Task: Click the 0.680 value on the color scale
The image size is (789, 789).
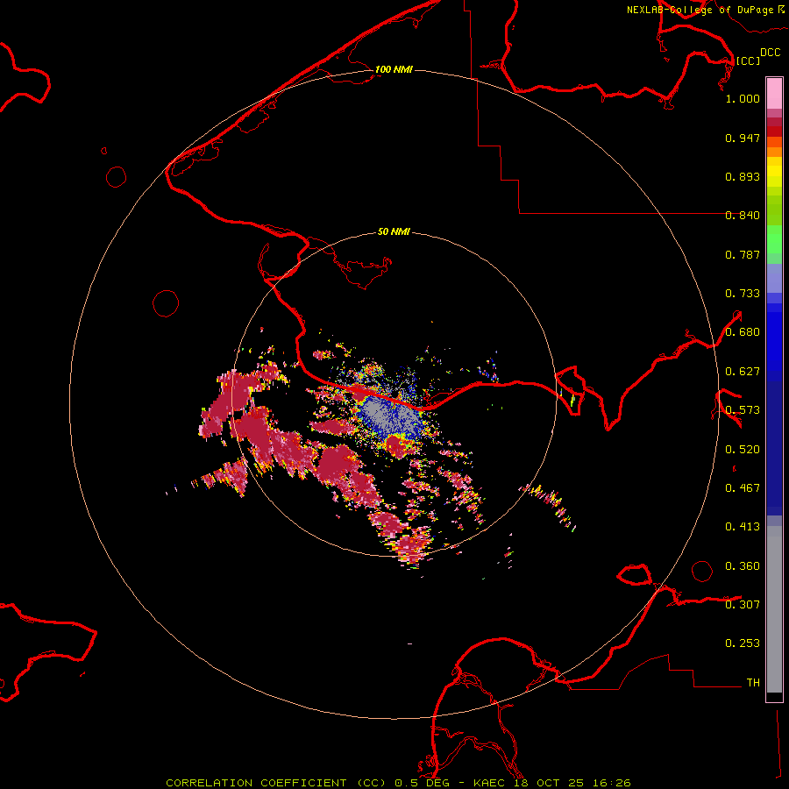Action: [x=743, y=332]
